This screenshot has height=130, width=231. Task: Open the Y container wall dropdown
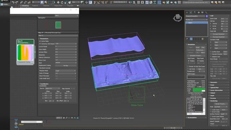pyautogui.click(x=221, y=45)
